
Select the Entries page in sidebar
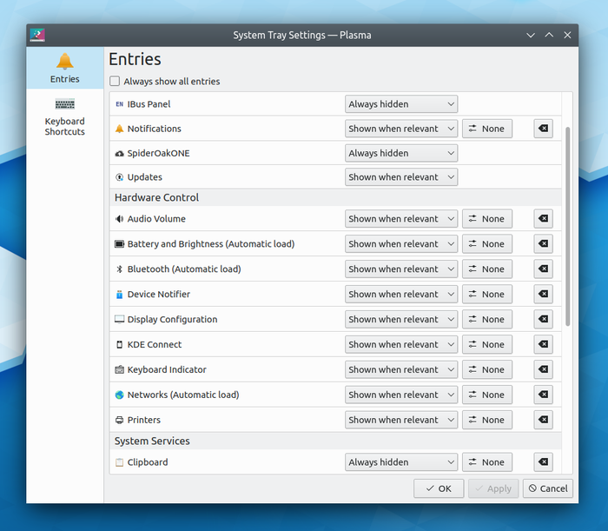65,68
